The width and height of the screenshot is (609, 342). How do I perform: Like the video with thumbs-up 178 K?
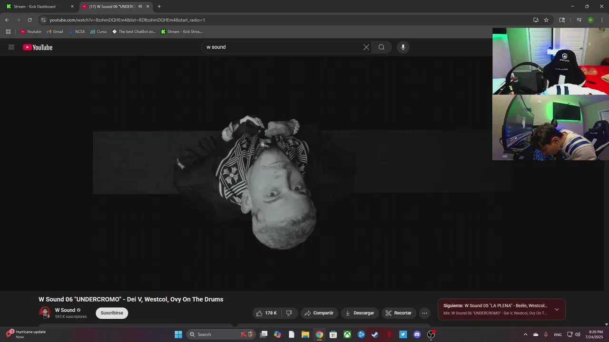click(266, 313)
